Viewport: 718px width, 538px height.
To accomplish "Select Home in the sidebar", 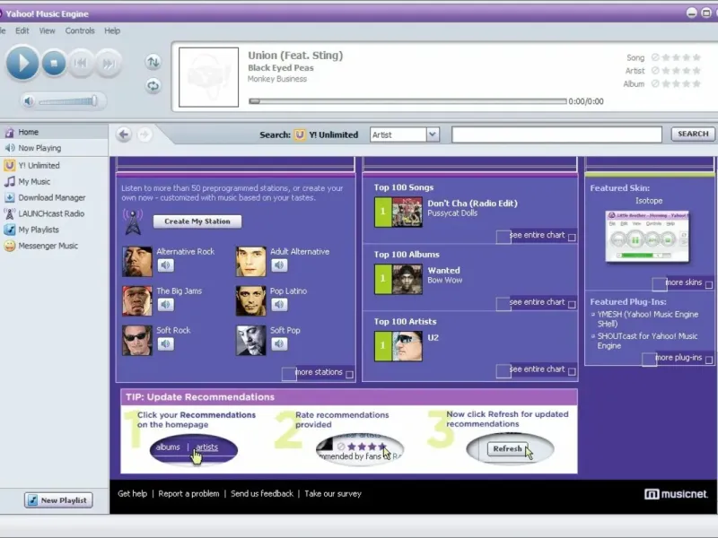I will (x=54, y=132).
